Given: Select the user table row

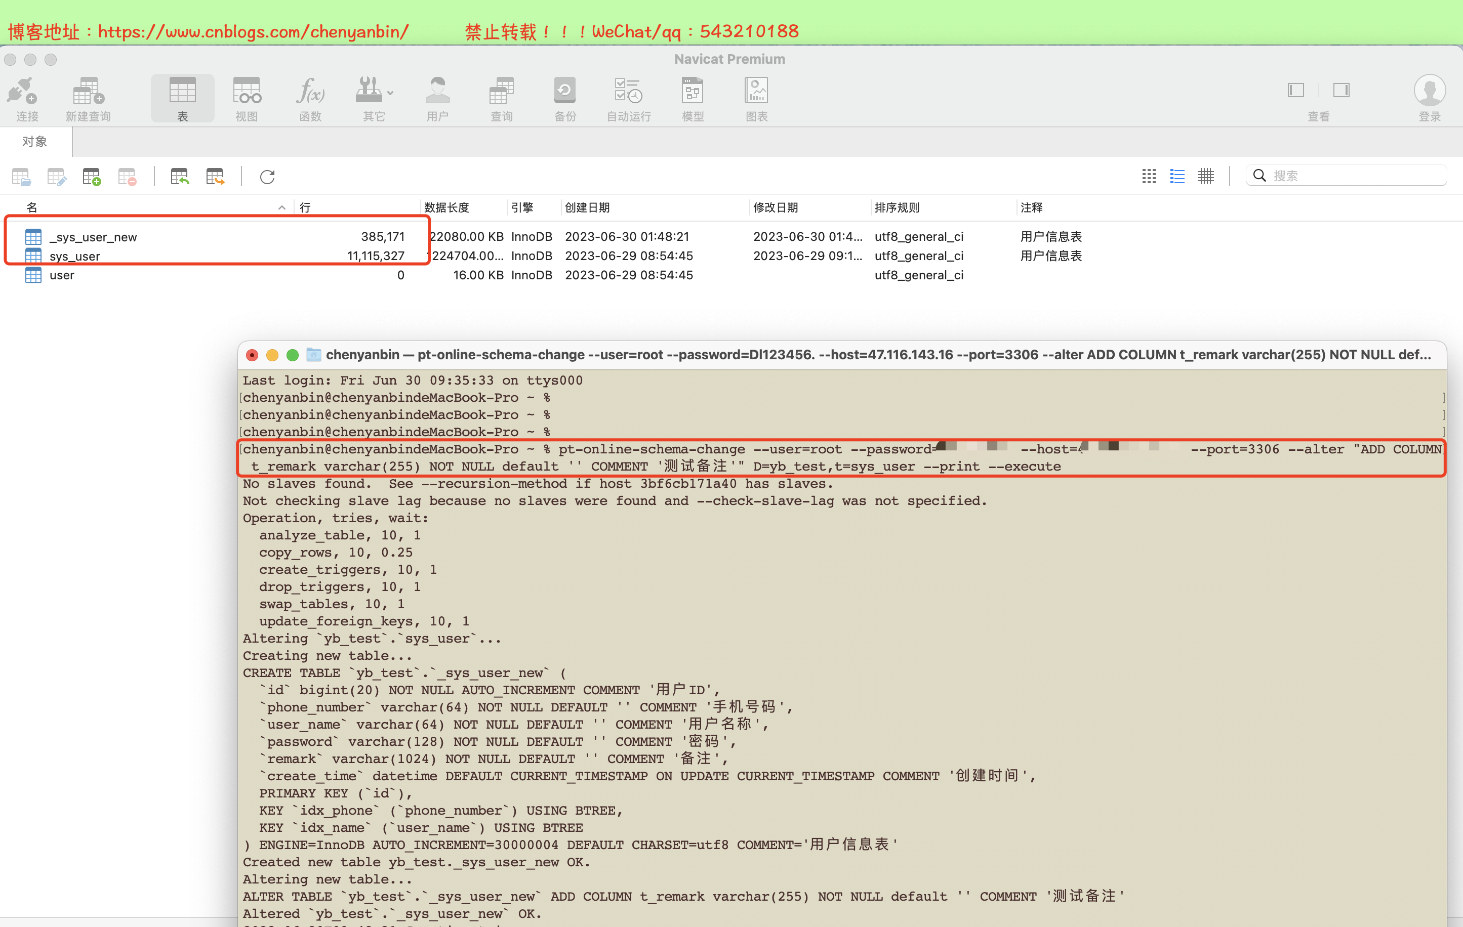Looking at the screenshot, I should (731, 275).
